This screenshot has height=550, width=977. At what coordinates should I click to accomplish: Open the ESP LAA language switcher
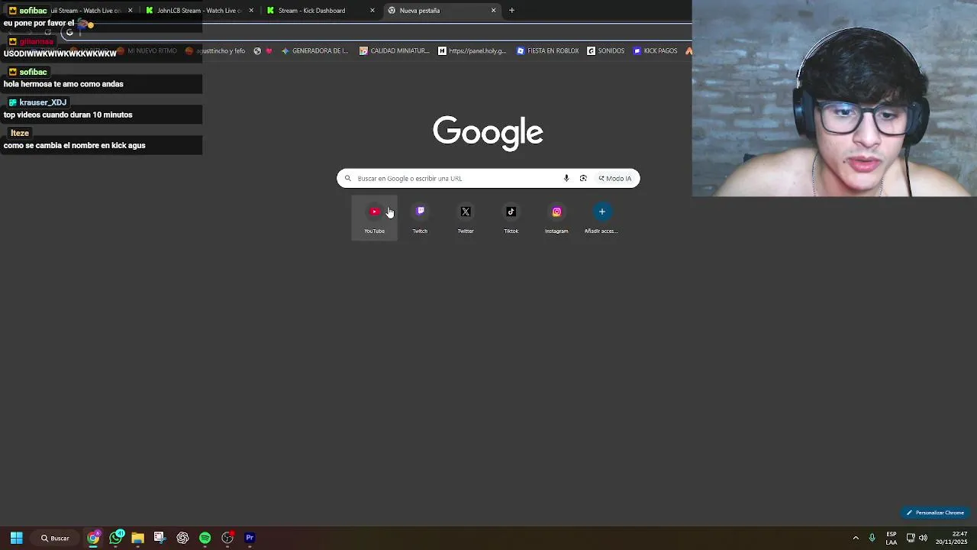(892, 538)
